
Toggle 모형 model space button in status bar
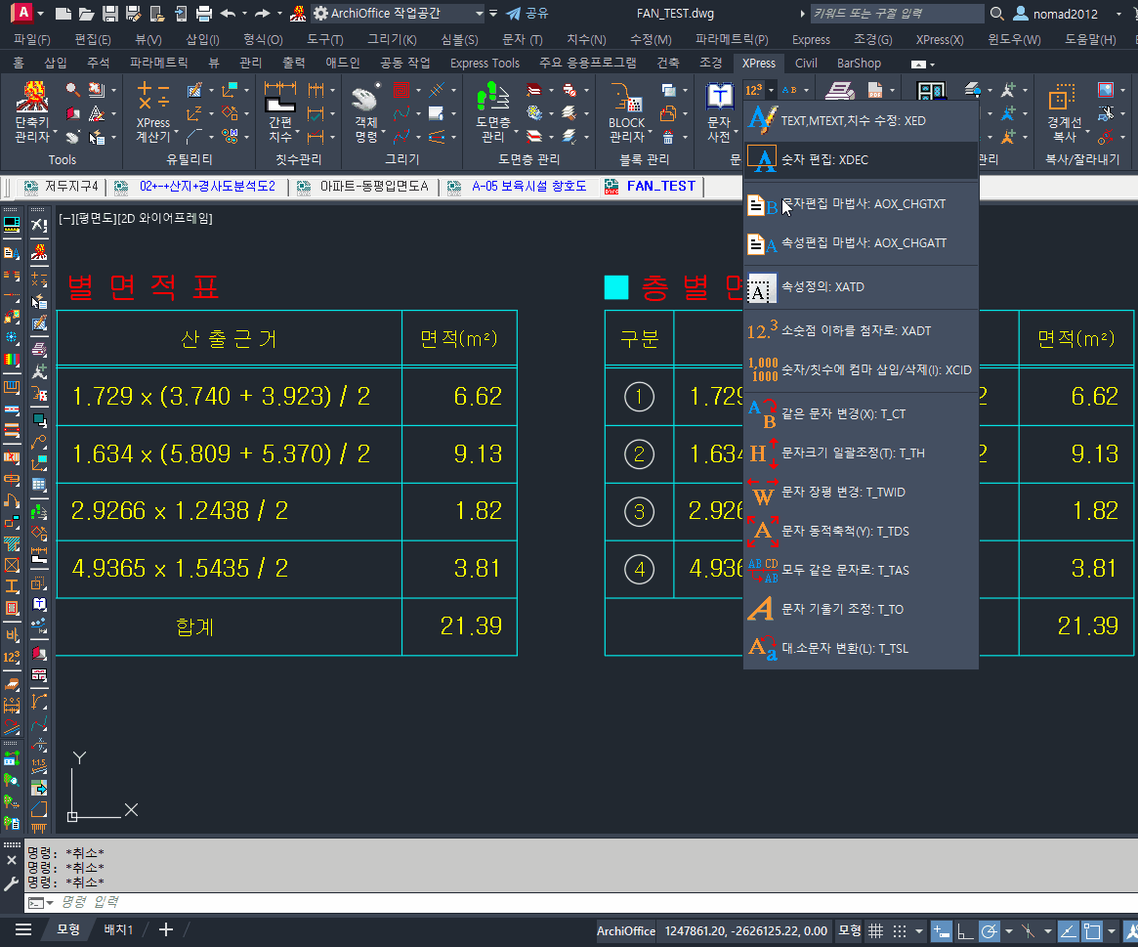pyautogui.click(x=850, y=930)
